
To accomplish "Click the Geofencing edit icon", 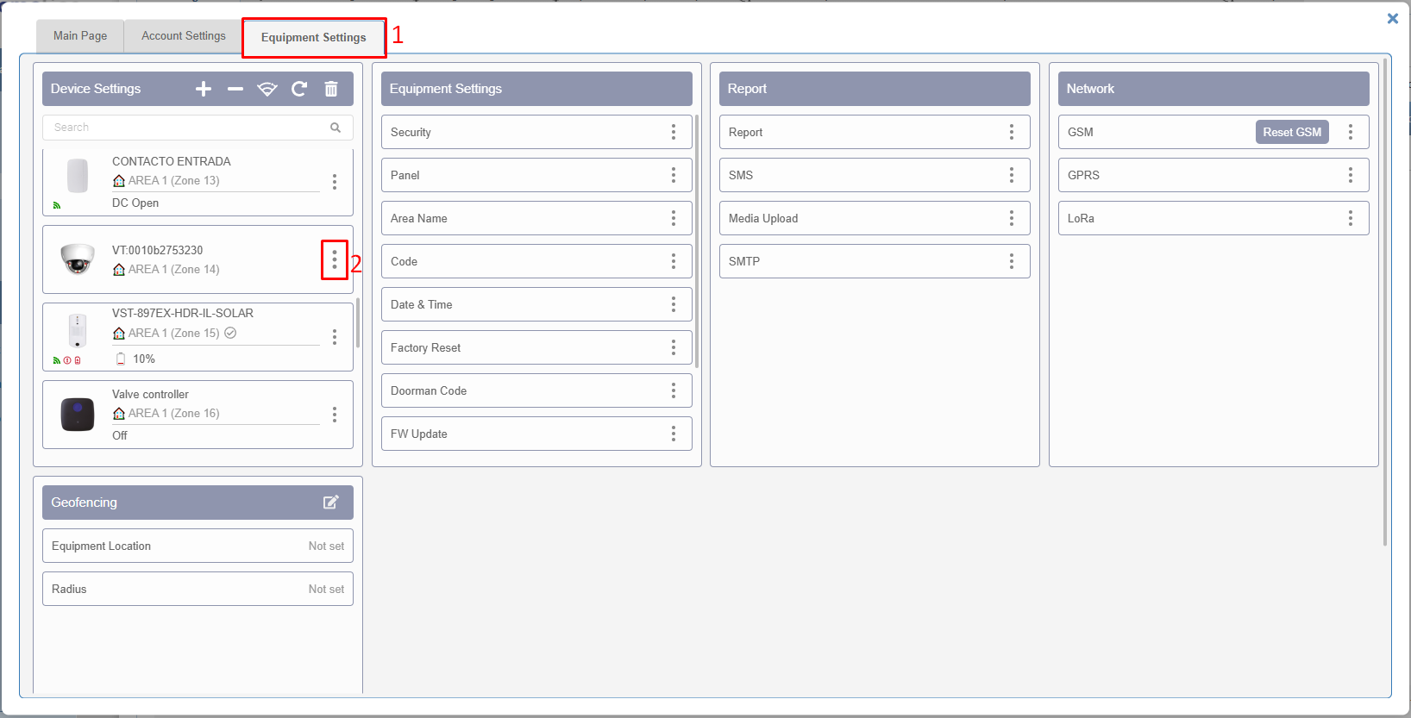I will click(331, 503).
